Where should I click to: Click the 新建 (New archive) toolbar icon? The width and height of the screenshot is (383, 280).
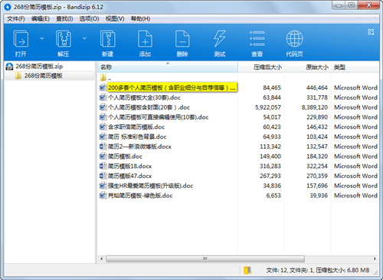[x=107, y=38]
